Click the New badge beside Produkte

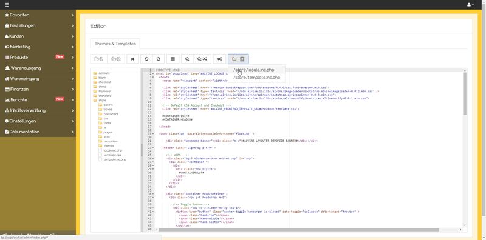[60, 57]
